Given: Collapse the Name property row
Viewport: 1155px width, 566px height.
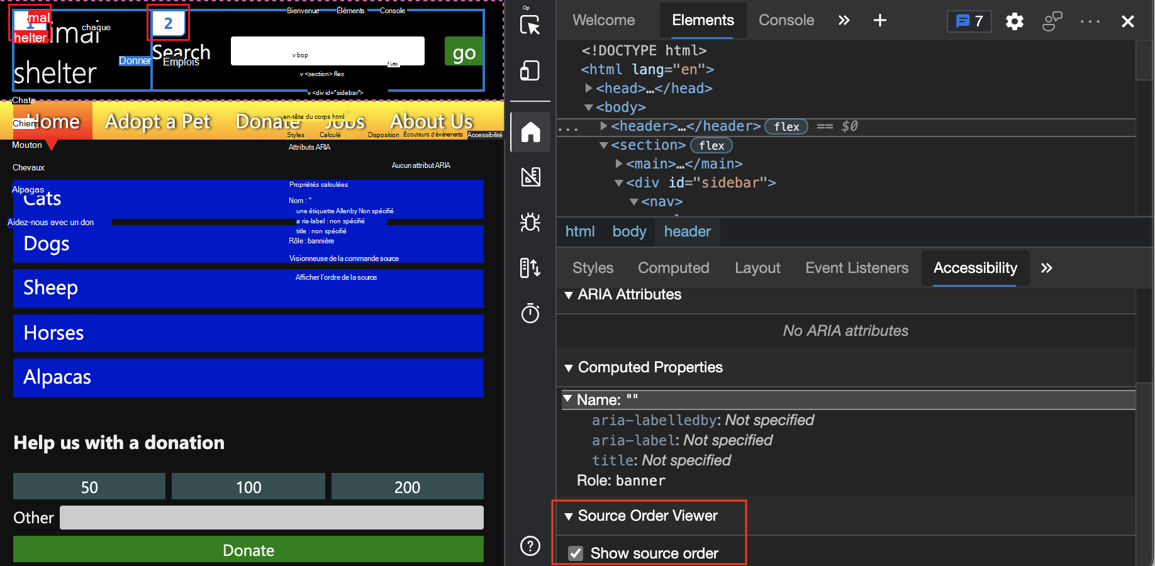Looking at the screenshot, I should pos(567,399).
